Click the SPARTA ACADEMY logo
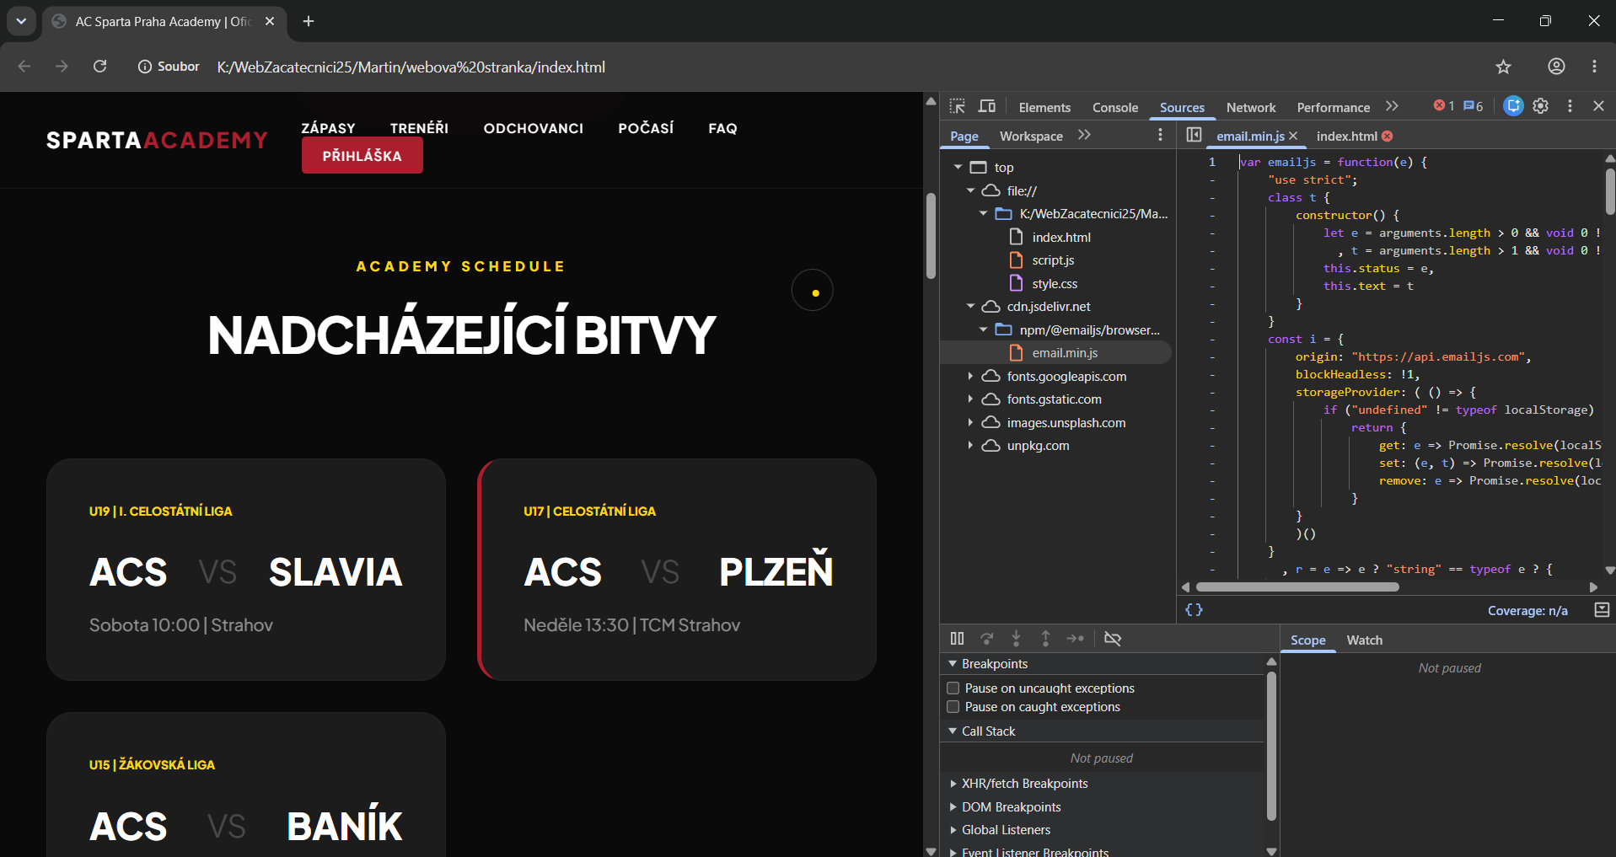The image size is (1616, 857). [x=158, y=140]
